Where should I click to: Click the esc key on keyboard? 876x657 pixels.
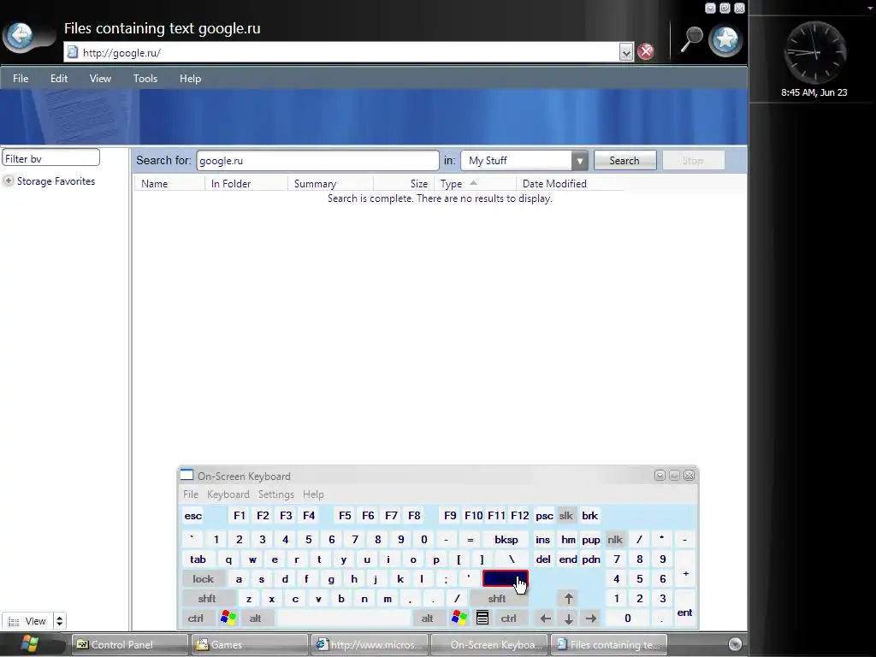pos(193,516)
